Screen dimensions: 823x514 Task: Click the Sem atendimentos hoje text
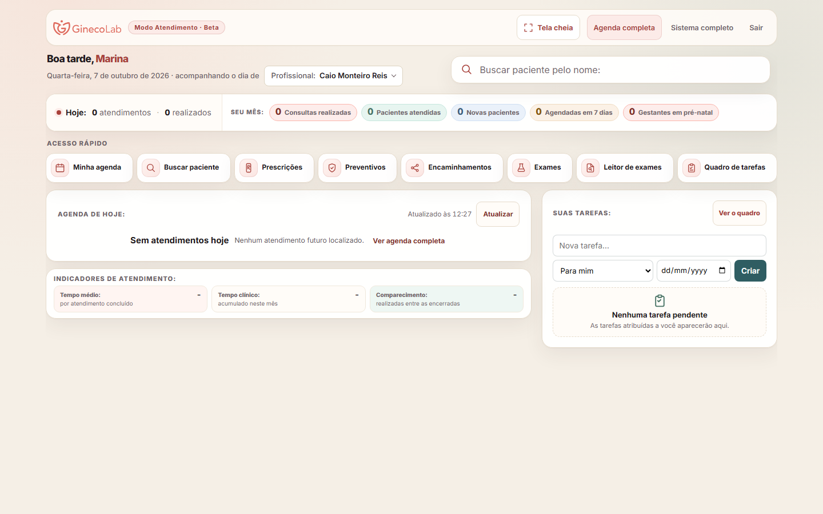click(x=179, y=240)
